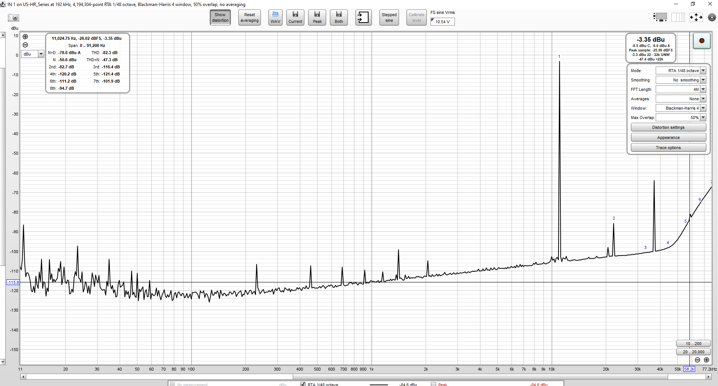The image size is (718, 386).
Task: Toggle the Peak trace checkbox
Action: coord(434,384)
